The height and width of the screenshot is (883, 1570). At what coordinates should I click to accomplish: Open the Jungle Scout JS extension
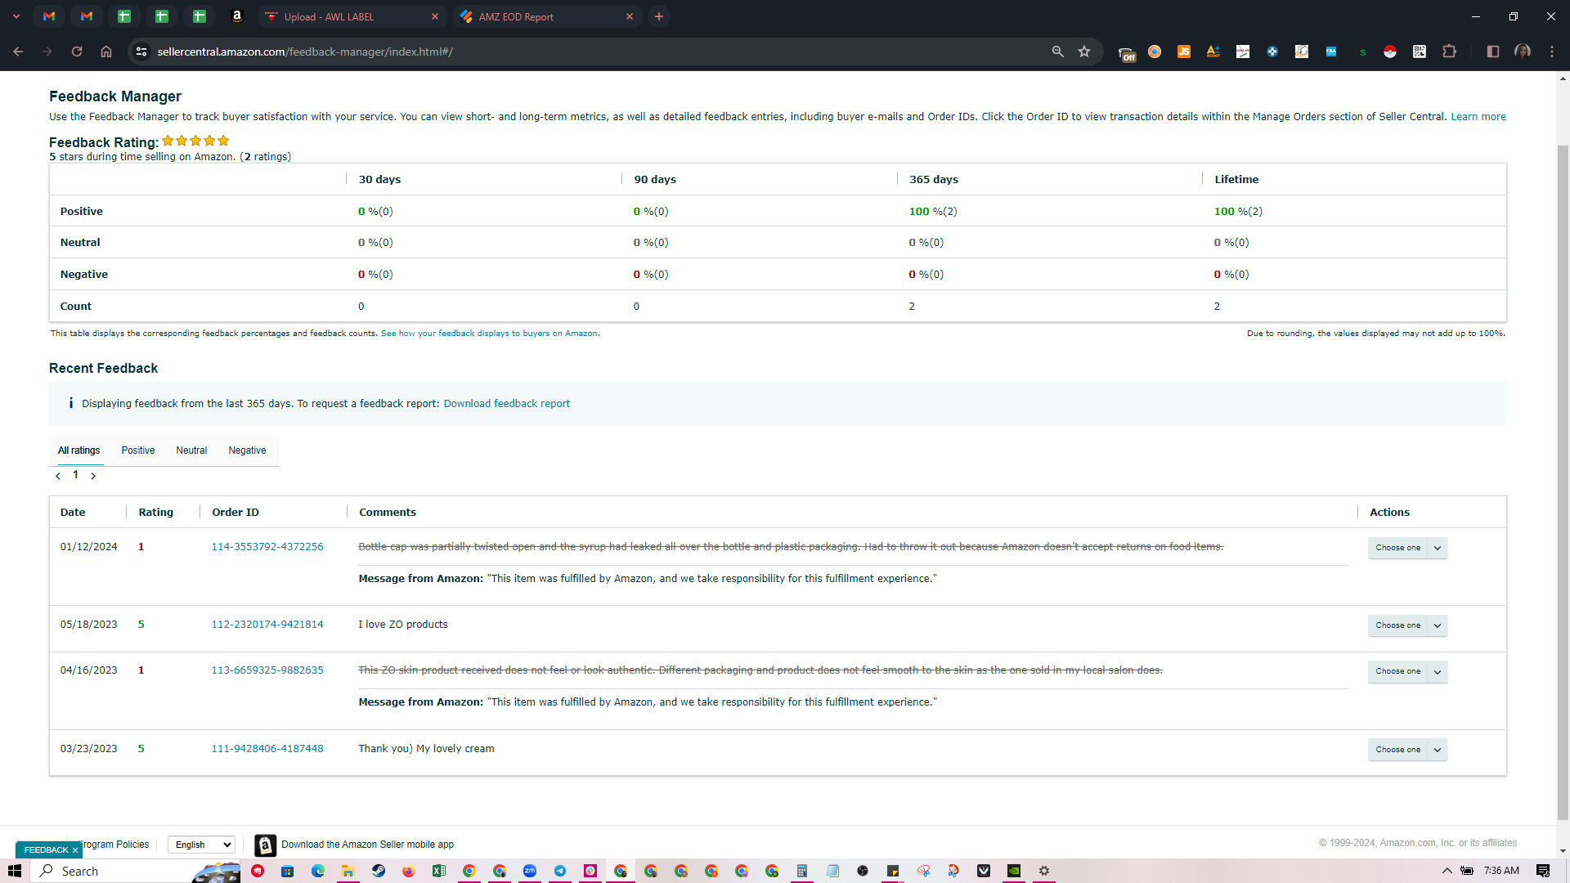pos(1184,52)
